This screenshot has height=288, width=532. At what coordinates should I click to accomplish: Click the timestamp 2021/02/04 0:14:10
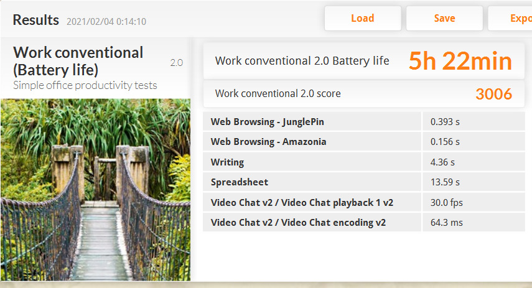click(x=106, y=22)
